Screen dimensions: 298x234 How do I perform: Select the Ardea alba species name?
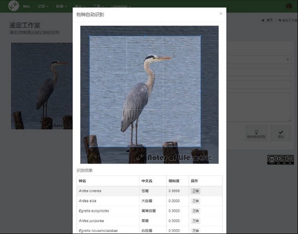tap(88, 201)
